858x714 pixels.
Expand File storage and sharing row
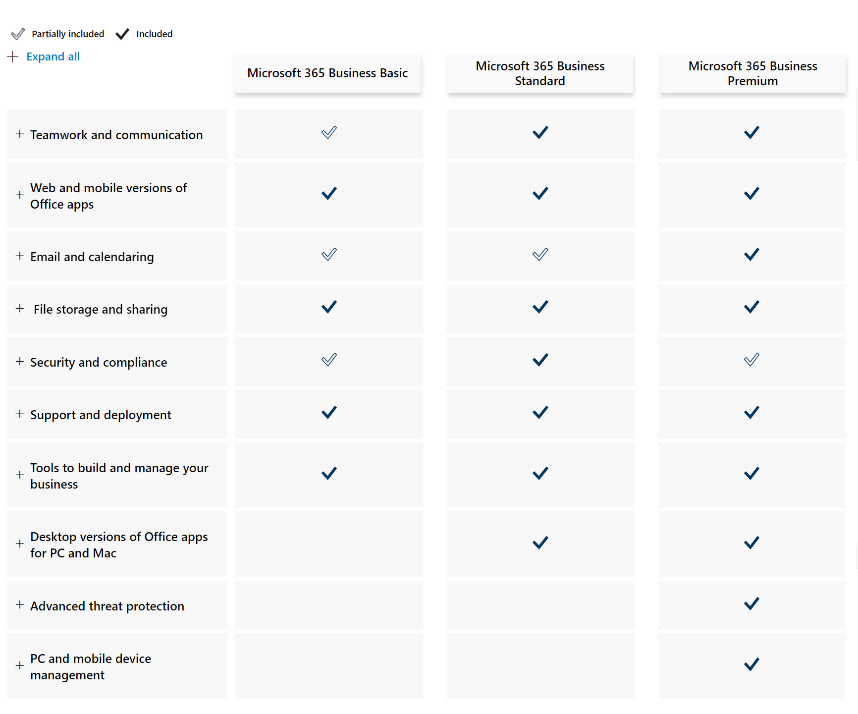(20, 309)
